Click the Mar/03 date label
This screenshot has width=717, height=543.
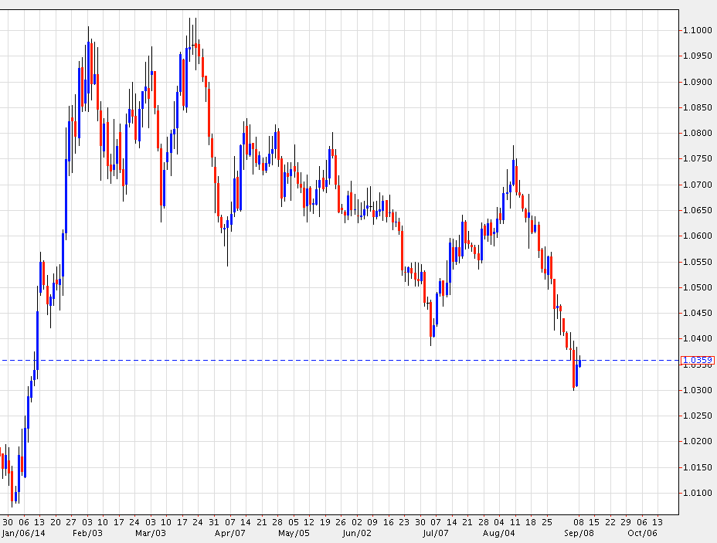(x=151, y=534)
